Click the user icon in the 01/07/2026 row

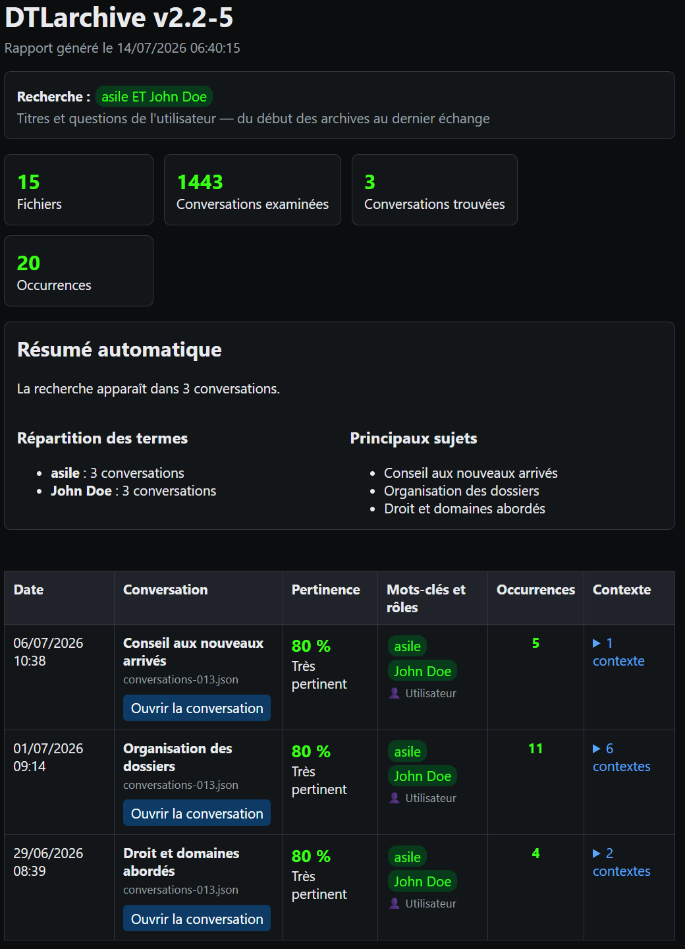click(395, 798)
